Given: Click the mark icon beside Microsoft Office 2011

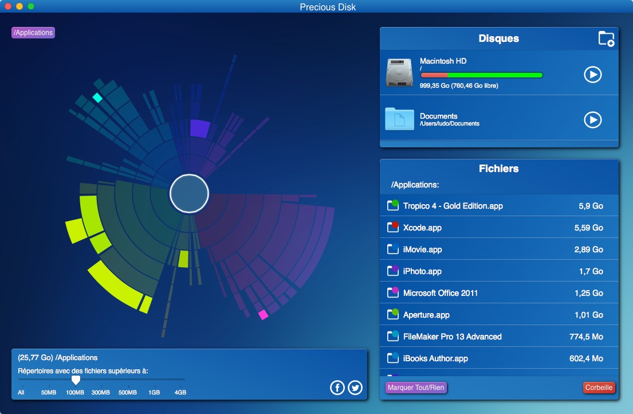Looking at the screenshot, I should click(x=393, y=292).
